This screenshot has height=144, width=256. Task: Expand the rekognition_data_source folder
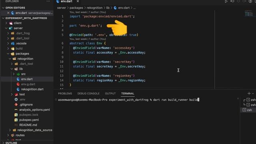click(x=10, y=130)
